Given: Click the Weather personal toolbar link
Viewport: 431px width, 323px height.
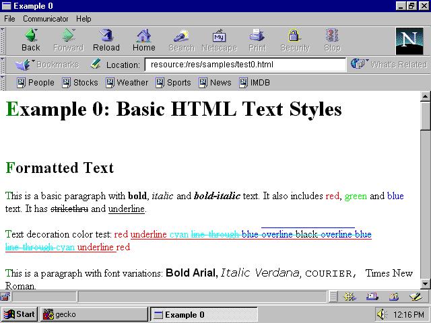Looking at the screenshot, I should click(x=126, y=83).
